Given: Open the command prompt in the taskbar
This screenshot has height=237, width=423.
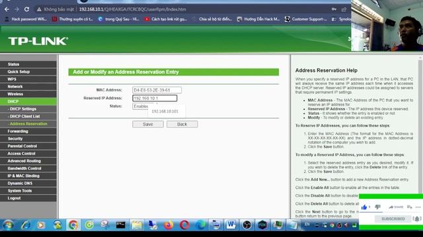Looking at the screenshot, I should 120,225.
